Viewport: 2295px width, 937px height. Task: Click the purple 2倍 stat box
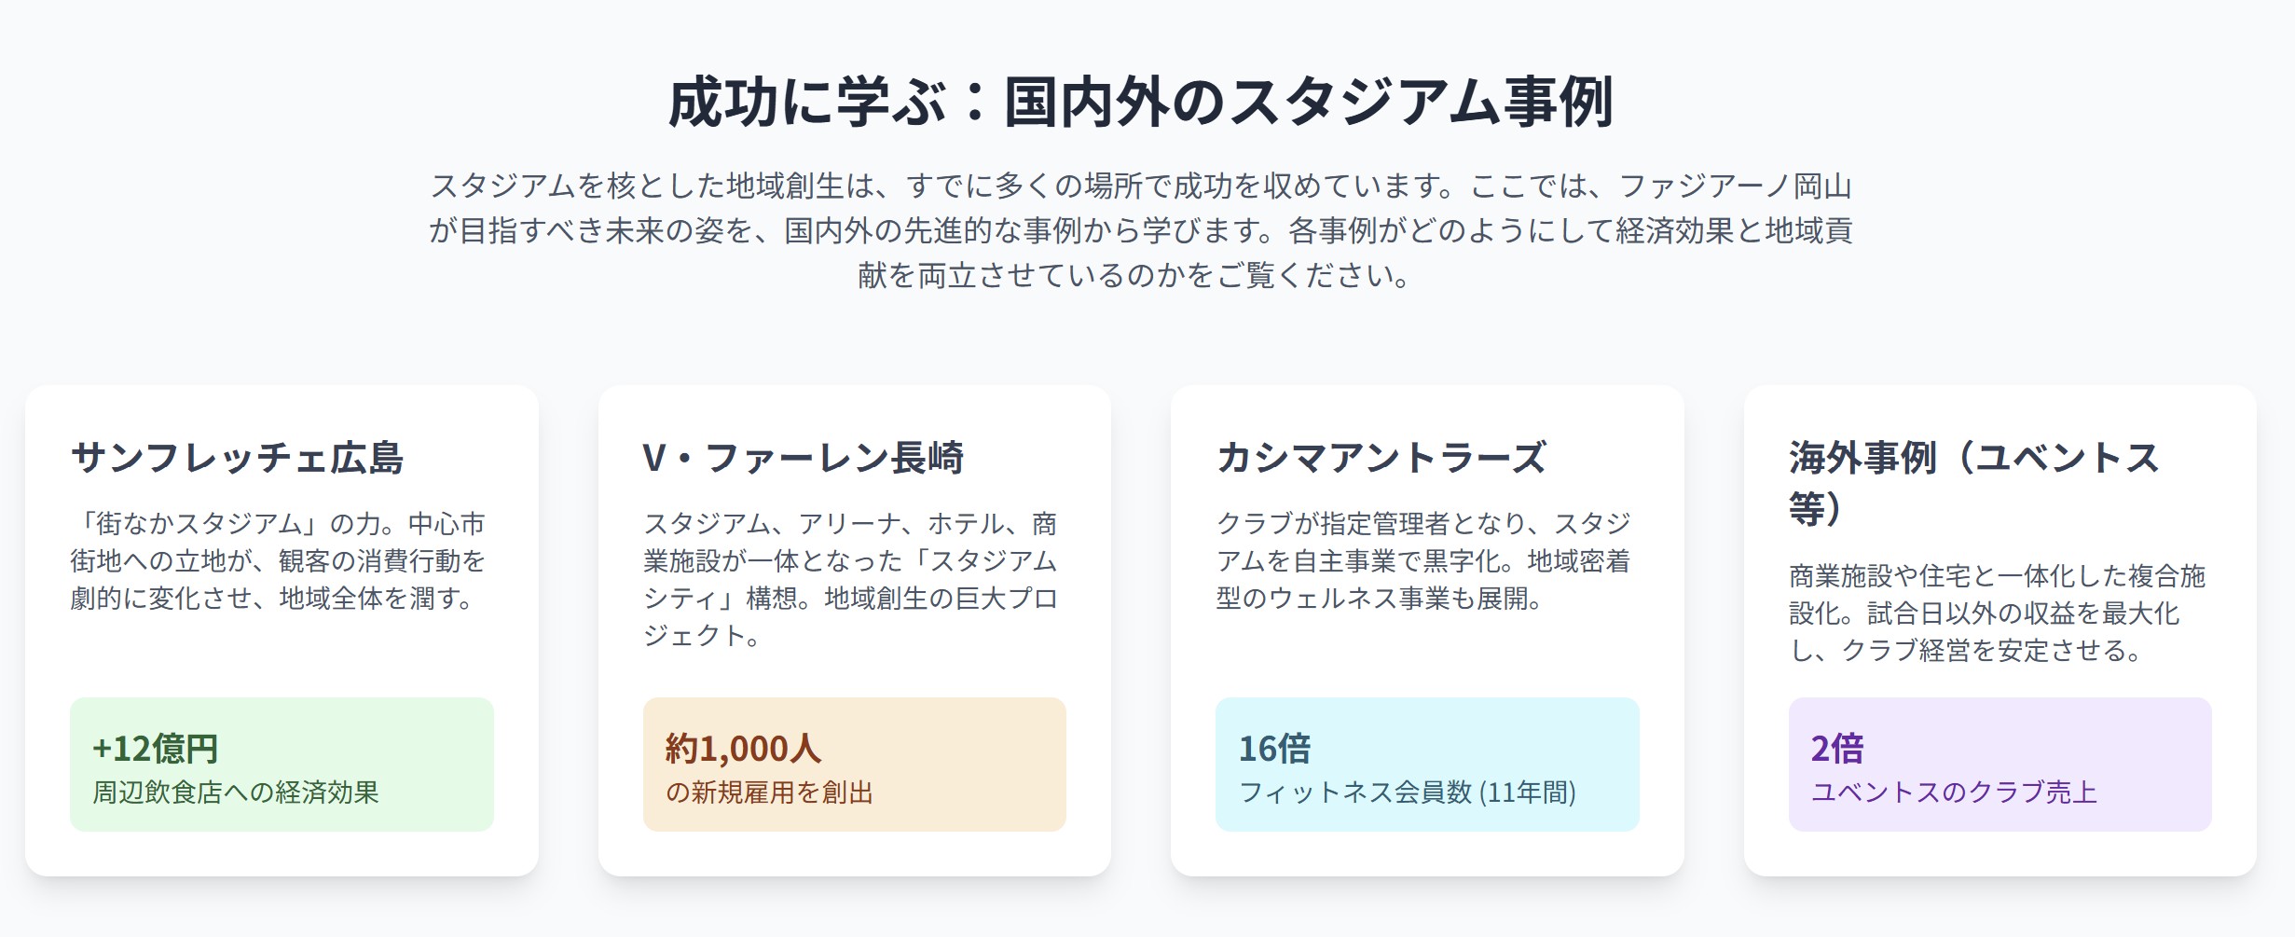[x=2000, y=765]
